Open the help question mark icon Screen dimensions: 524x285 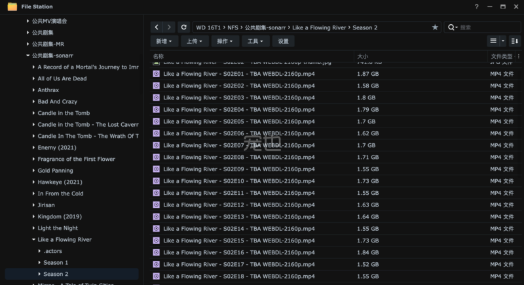476,7
